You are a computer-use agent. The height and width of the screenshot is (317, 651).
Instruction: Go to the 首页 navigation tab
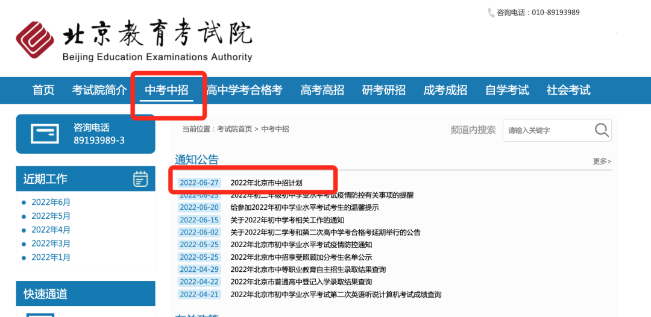tap(43, 90)
